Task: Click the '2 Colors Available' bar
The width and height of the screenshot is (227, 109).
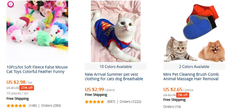Action: pos(194,67)
